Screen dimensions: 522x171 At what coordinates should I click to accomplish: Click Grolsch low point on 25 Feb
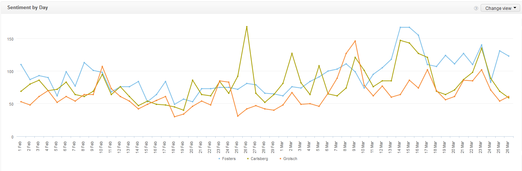click(238, 116)
